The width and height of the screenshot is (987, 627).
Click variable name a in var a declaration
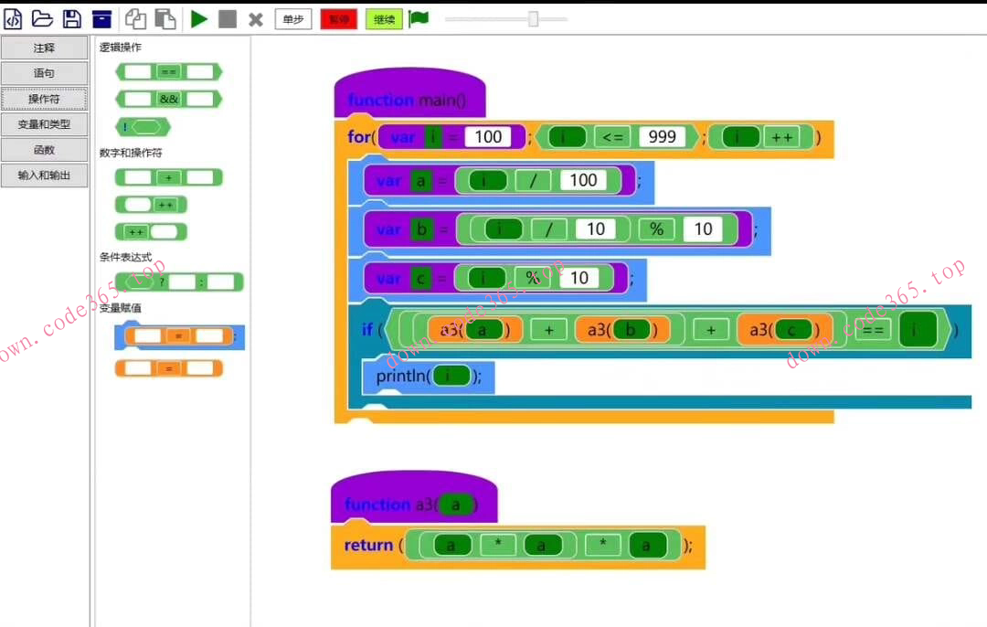[420, 181]
